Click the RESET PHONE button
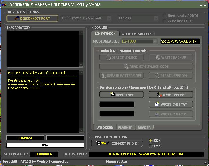209x166 pixels. click(x=171, y=95)
